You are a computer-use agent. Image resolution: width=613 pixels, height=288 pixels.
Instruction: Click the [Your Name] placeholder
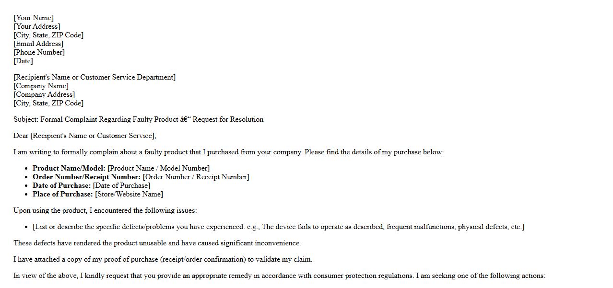click(x=34, y=18)
